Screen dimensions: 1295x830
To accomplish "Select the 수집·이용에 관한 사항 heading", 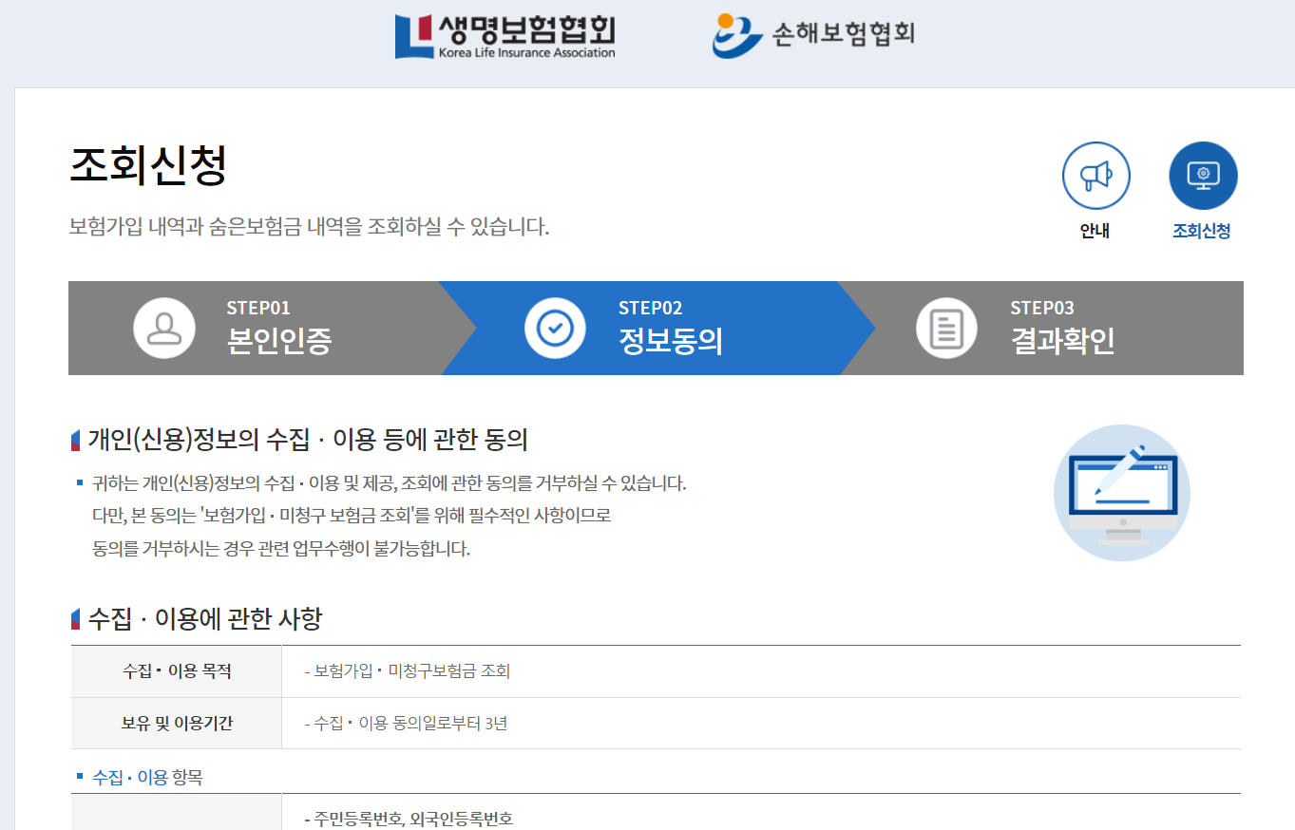I will click(190, 617).
